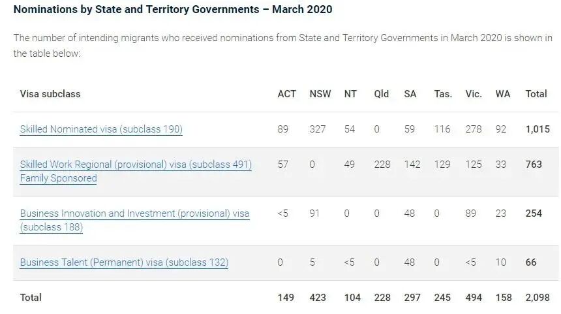Image resolution: width=561 pixels, height=314 pixels.
Task: Click the Total column header
Action: coord(536,94)
